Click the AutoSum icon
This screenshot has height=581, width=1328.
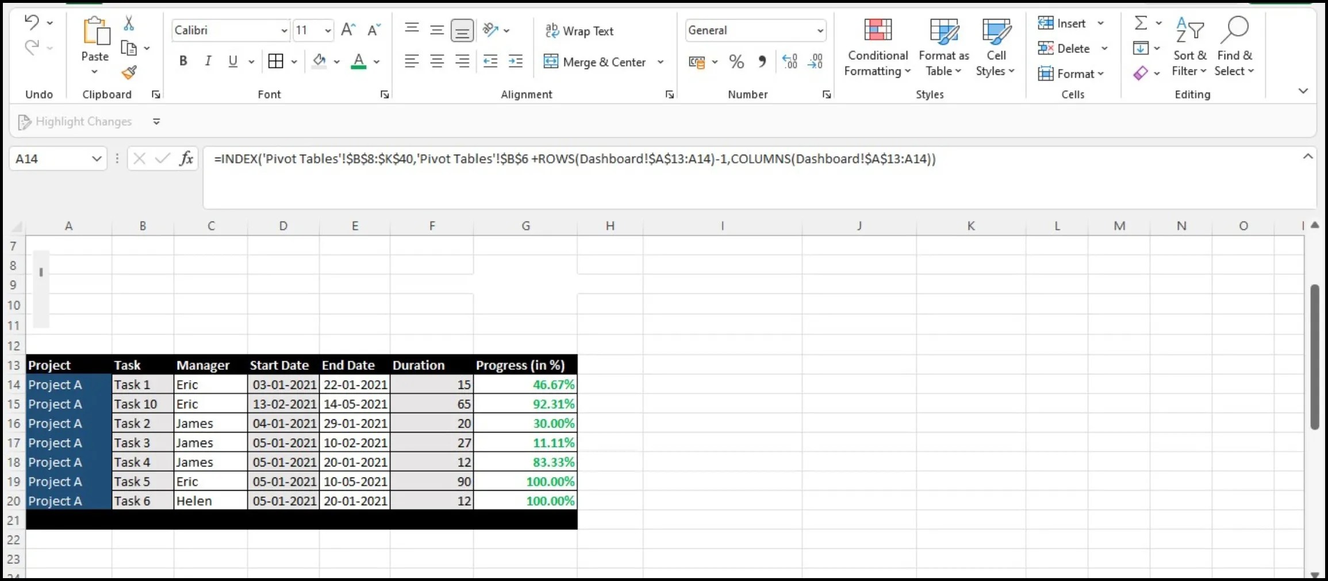tap(1142, 23)
